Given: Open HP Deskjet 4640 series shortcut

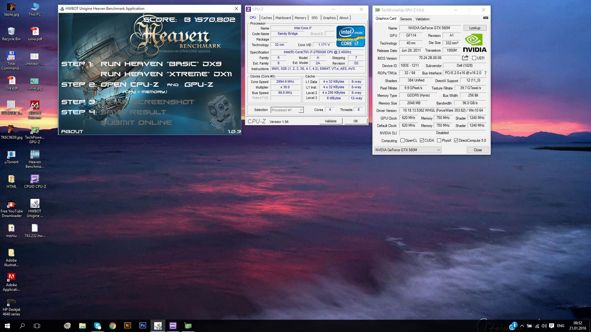Looking at the screenshot, I should tap(11, 307).
